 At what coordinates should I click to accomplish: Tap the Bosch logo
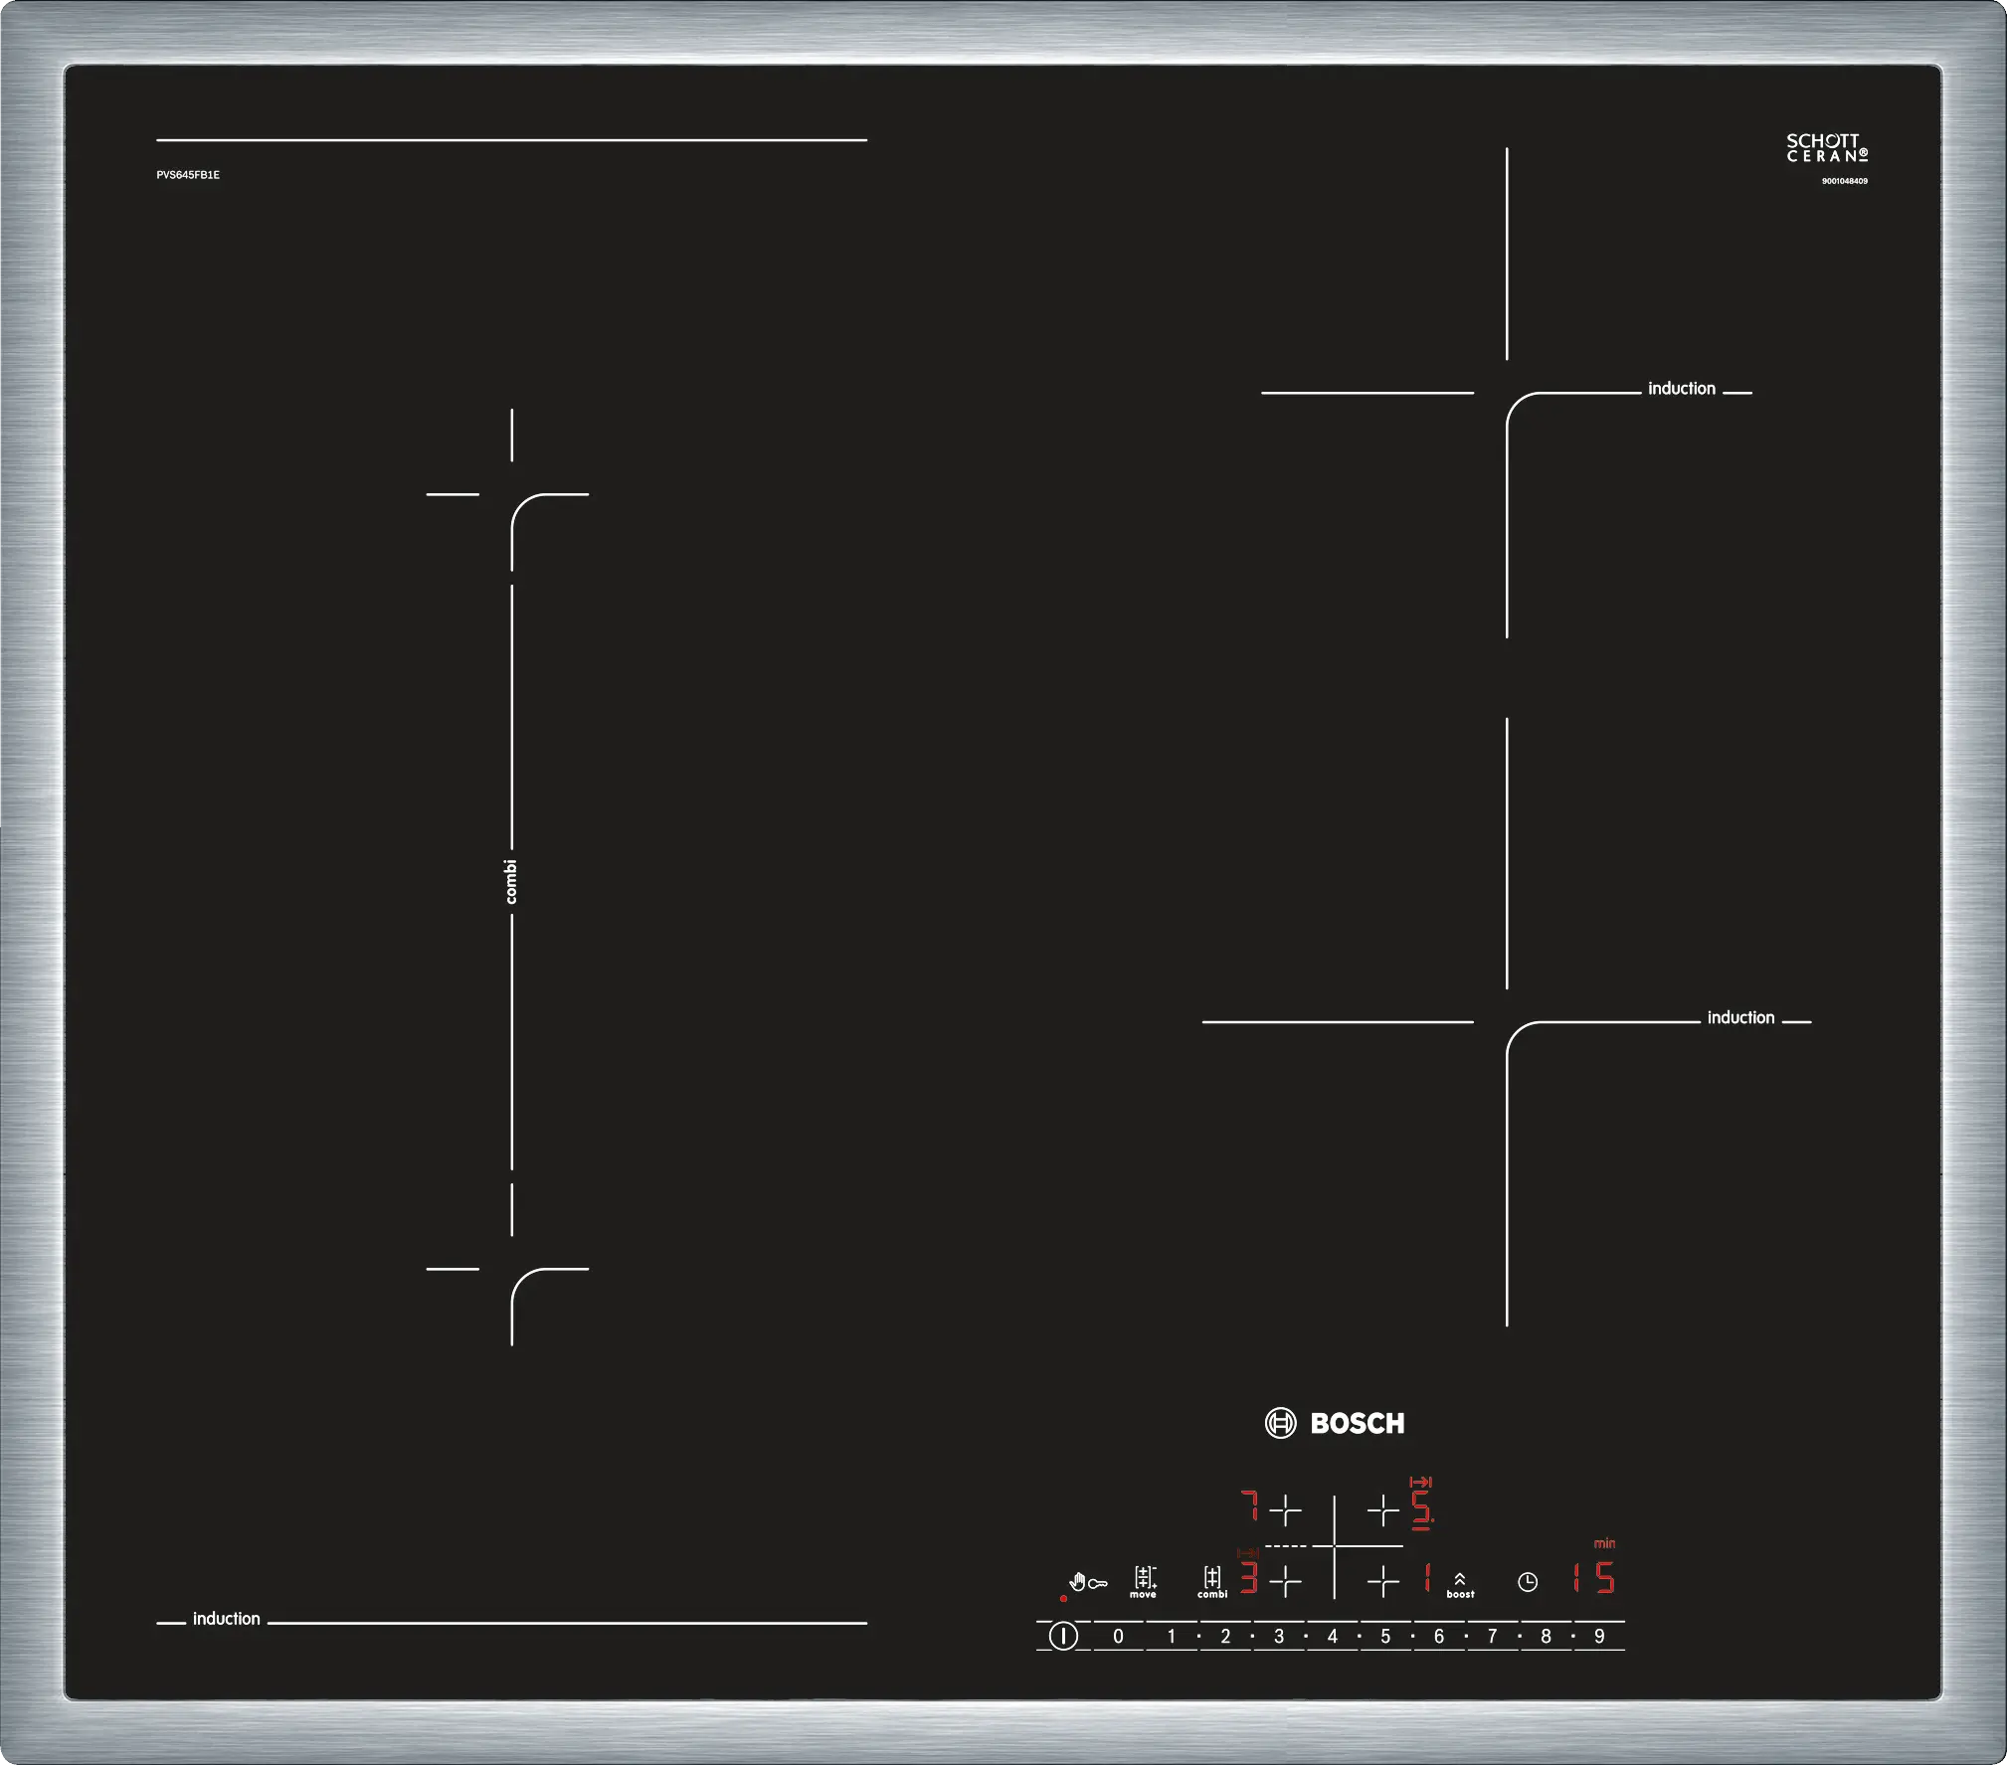point(1336,1423)
